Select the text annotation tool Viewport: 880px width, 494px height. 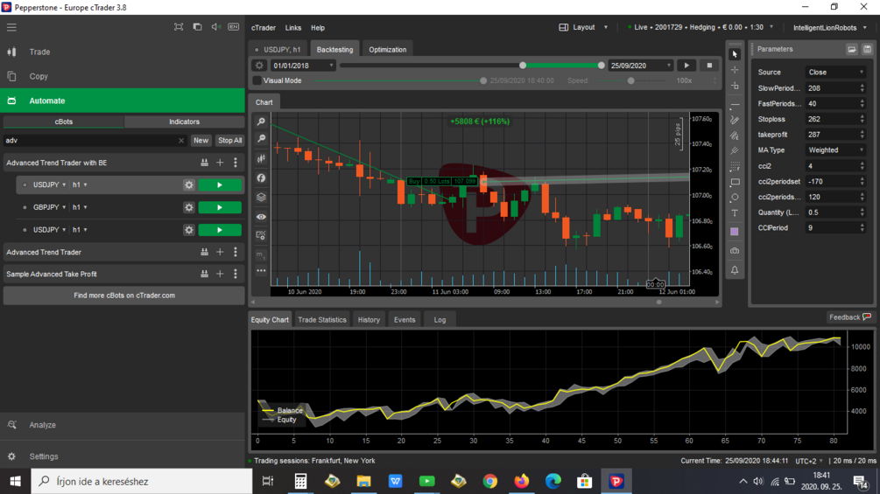point(735,212)
